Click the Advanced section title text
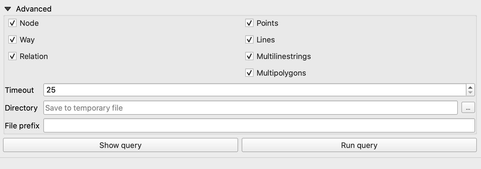Image resolution: width=481 pixels, height=169 pixels. click(x=34, y=9)
